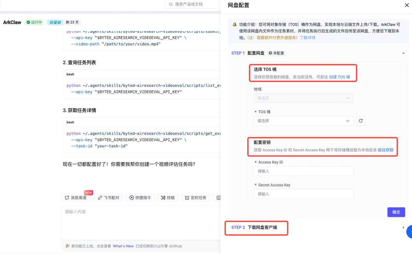This screenshot has width=412, height=254.
Task: Open the 快捷指令 quick commands
Action: (x=140, y=198)
